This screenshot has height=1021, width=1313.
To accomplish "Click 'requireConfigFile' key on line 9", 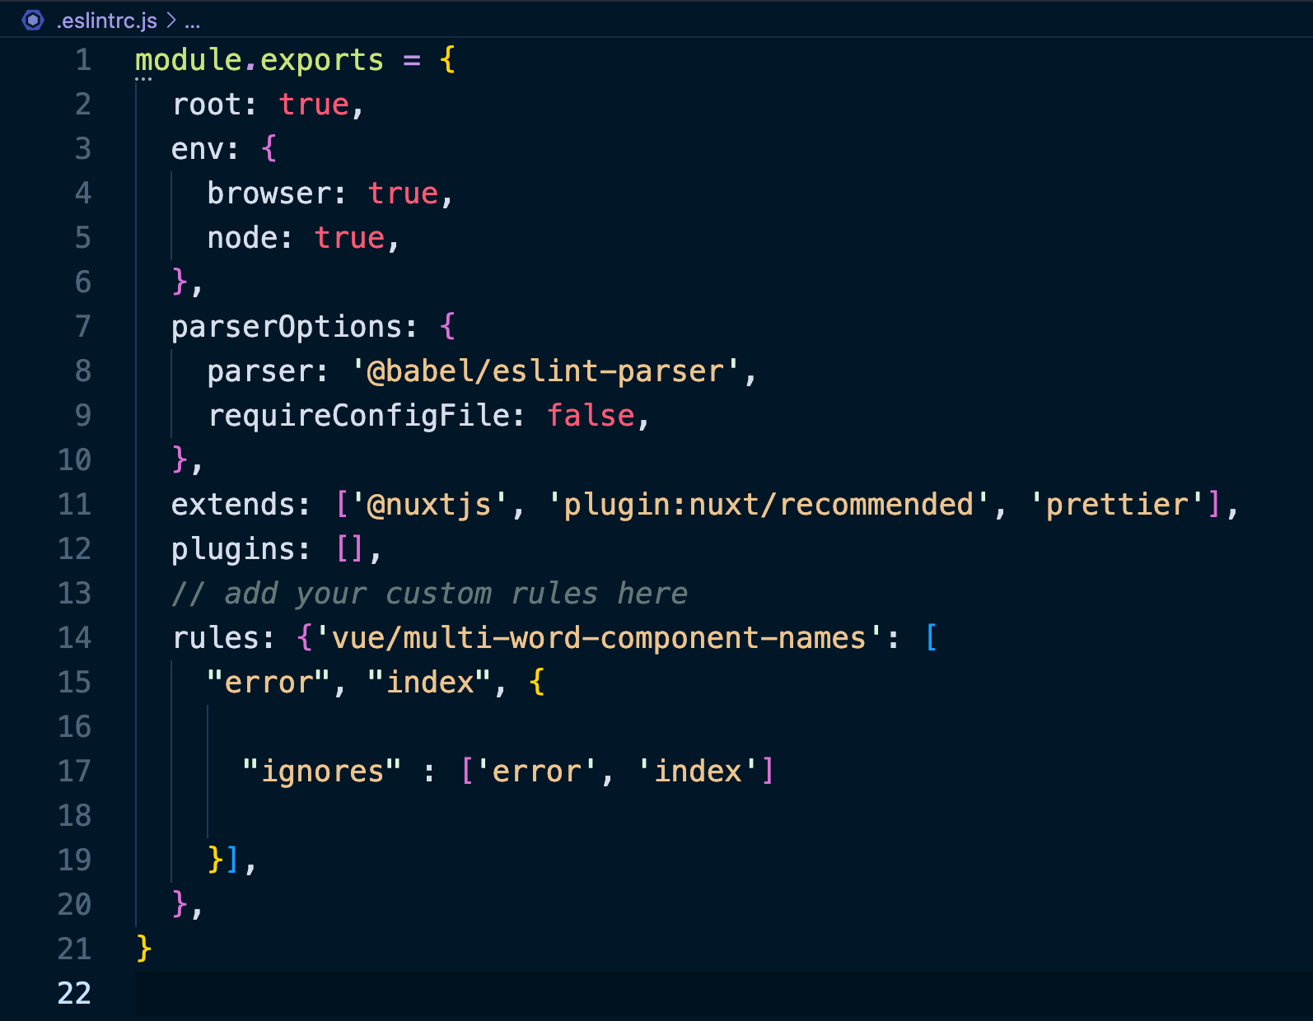I will pos(358,415).
